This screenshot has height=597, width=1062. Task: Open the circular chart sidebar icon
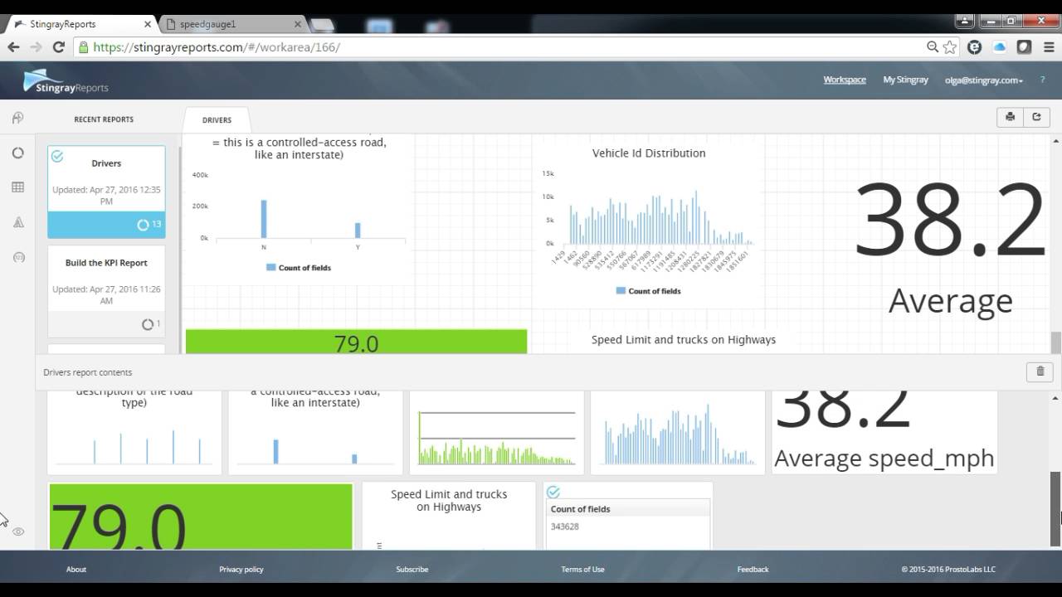pos(17,153)
